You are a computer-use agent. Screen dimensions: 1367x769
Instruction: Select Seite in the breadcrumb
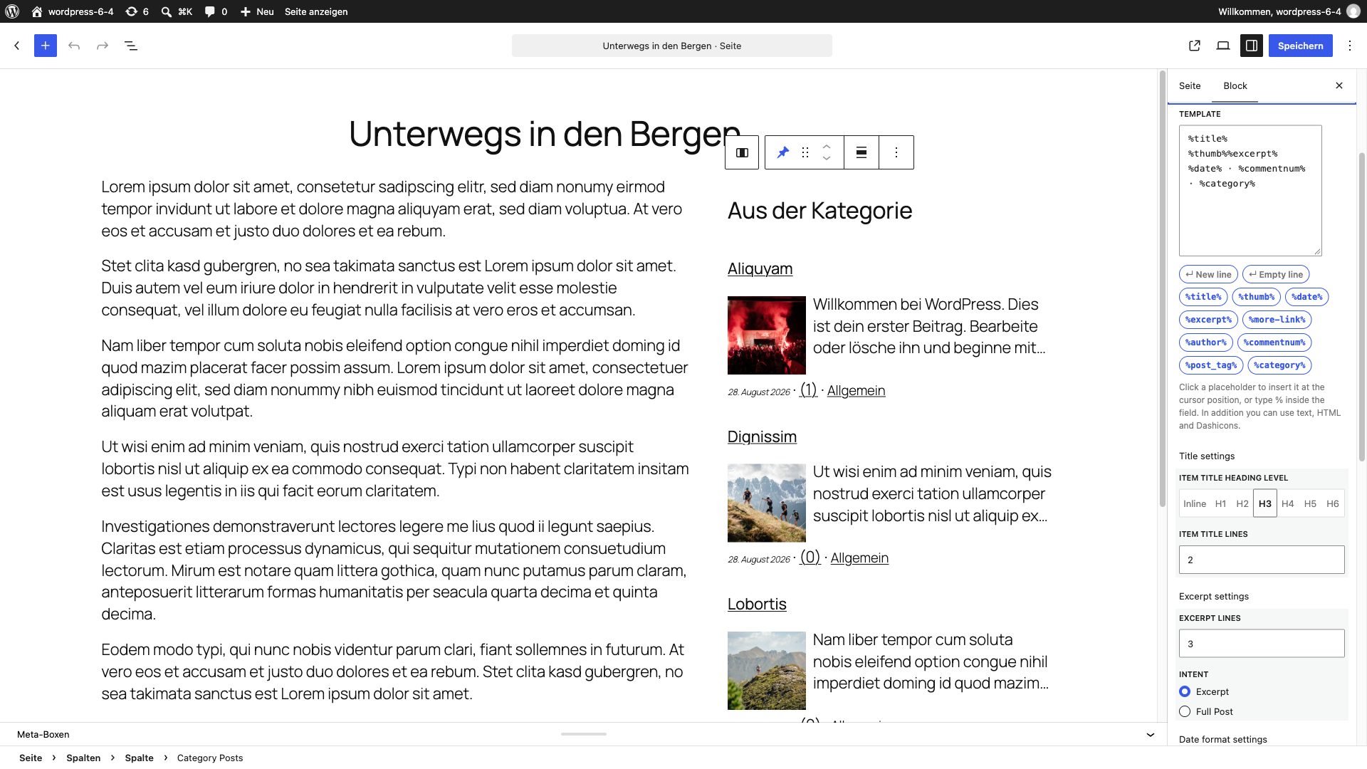coord(31,758)
